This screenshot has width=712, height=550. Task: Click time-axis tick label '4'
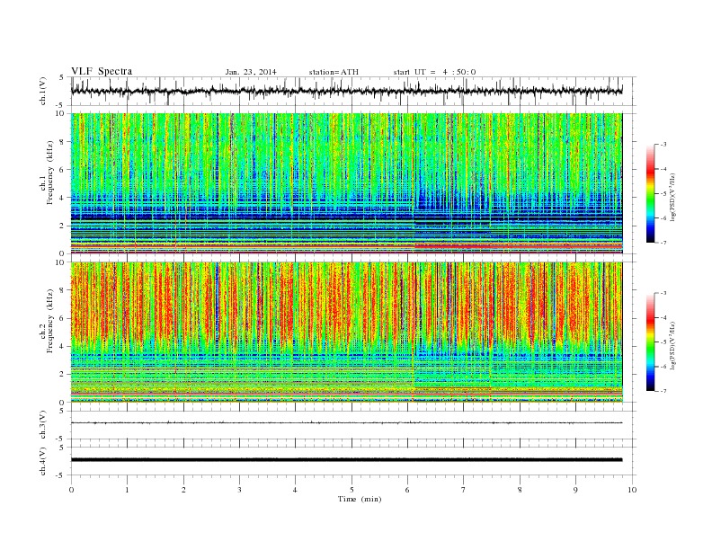295,490
